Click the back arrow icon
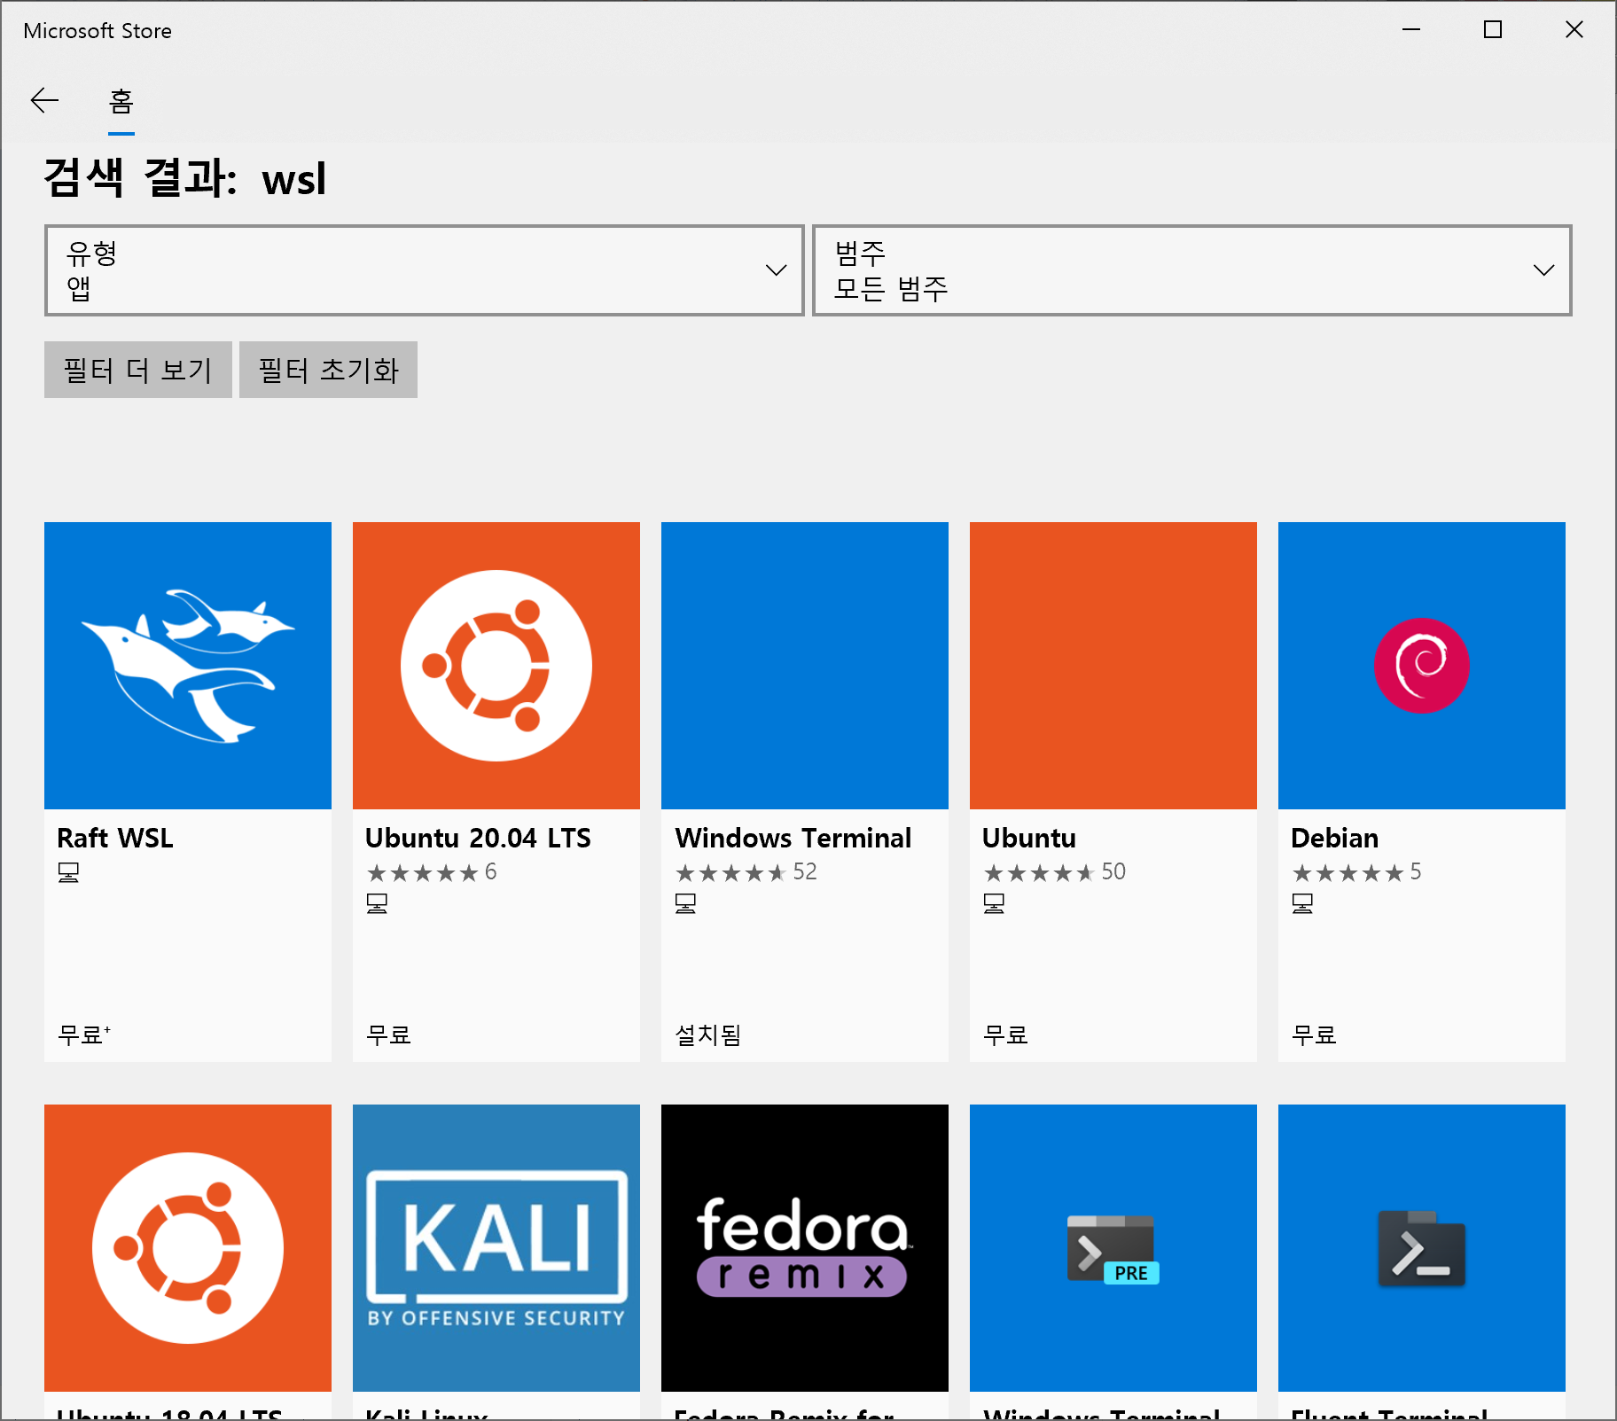Screen dimensions: 1617x1421 (44, 101)
